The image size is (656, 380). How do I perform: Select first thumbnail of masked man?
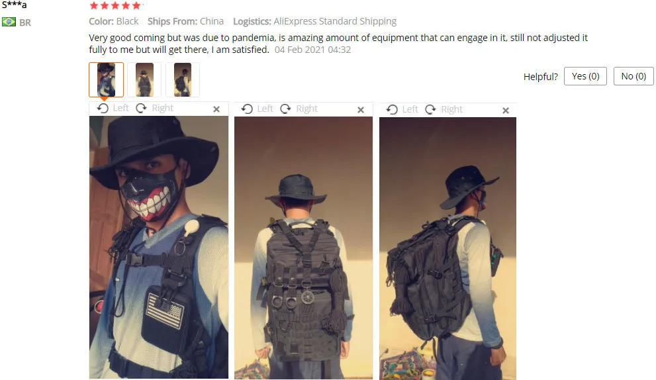click(x=107, y=79)
